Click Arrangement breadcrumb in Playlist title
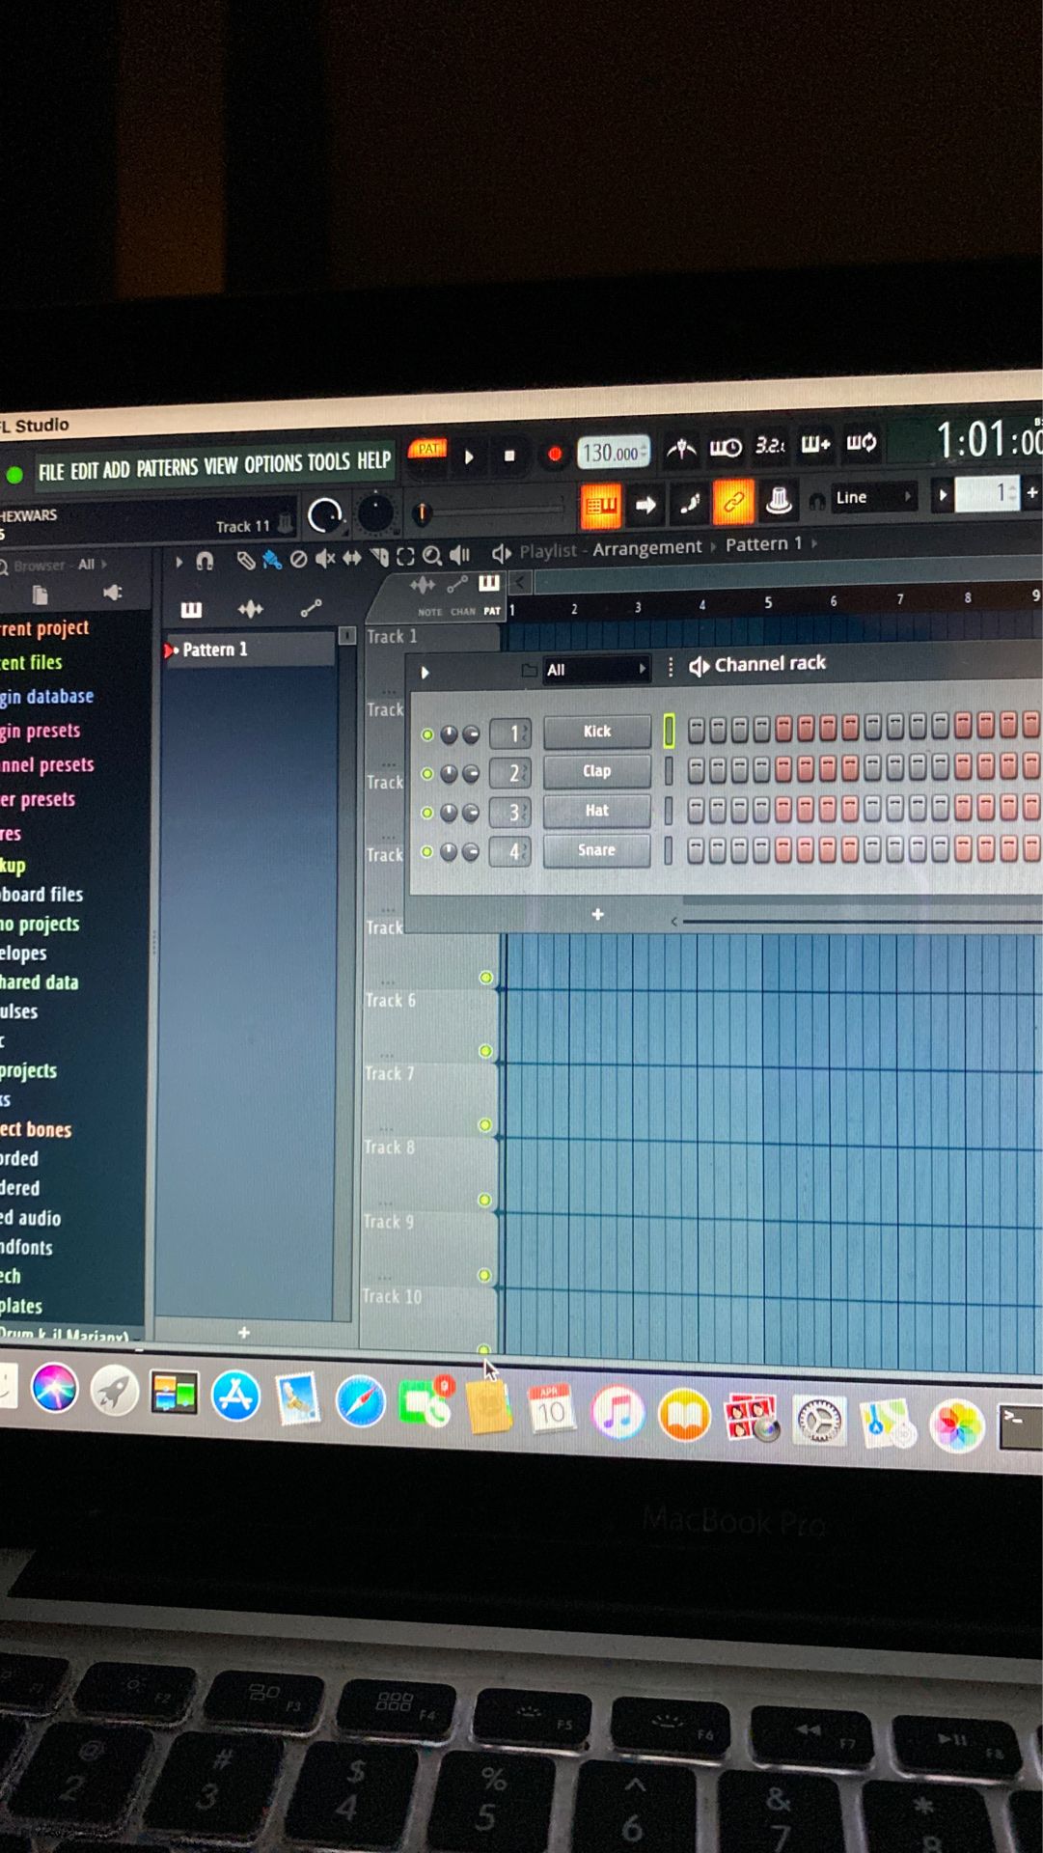The width and height of the screenshot is (1043, 1853). 647,547
